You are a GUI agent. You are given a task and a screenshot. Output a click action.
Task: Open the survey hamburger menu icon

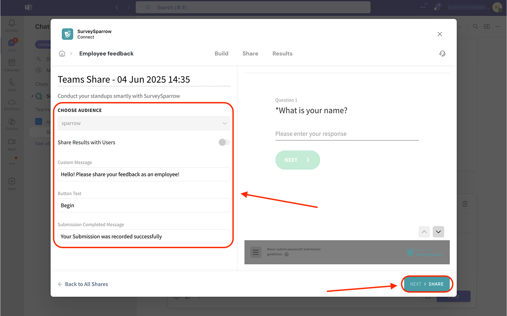point(256,252)
